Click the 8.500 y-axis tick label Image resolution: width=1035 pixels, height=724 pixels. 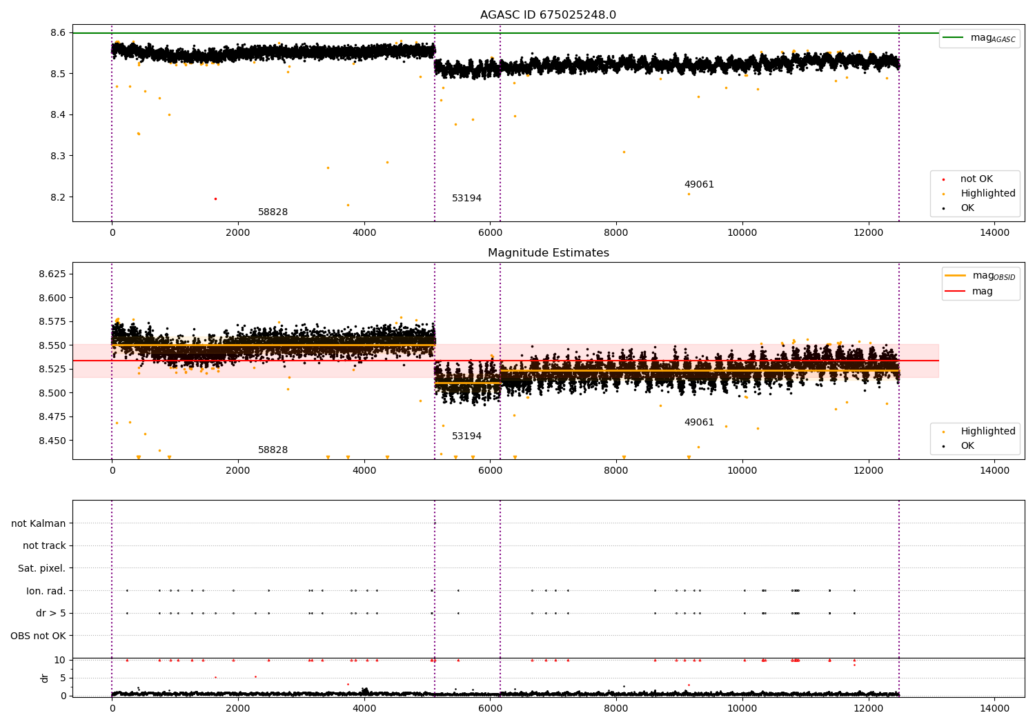tap(52, 394)
